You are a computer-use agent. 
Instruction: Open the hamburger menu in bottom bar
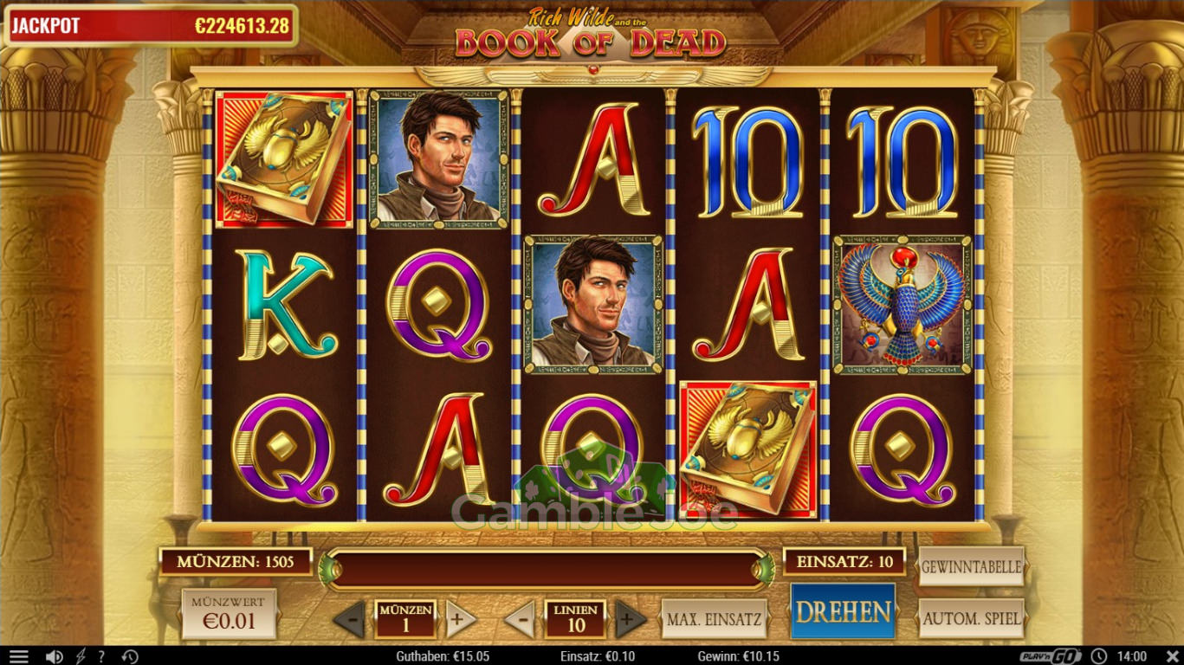point(18,656)
